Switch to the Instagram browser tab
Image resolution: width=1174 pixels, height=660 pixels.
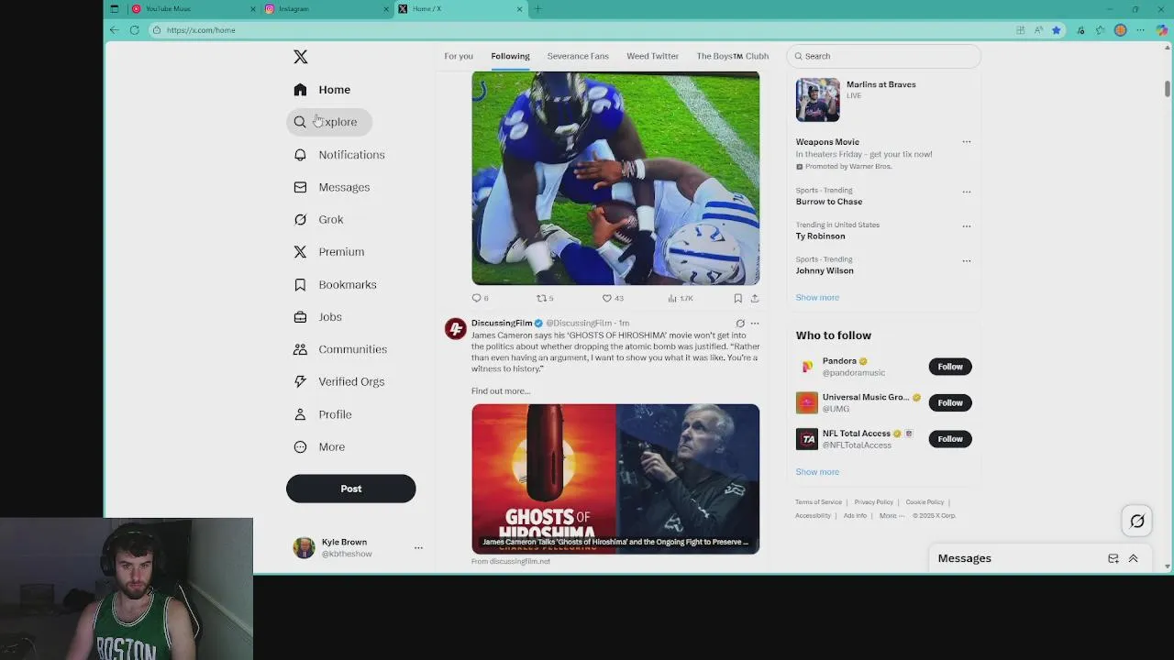click(x=325, y=9)
